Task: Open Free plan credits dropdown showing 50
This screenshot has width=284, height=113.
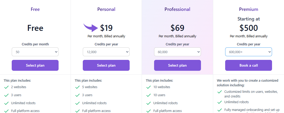Action: 35,52
